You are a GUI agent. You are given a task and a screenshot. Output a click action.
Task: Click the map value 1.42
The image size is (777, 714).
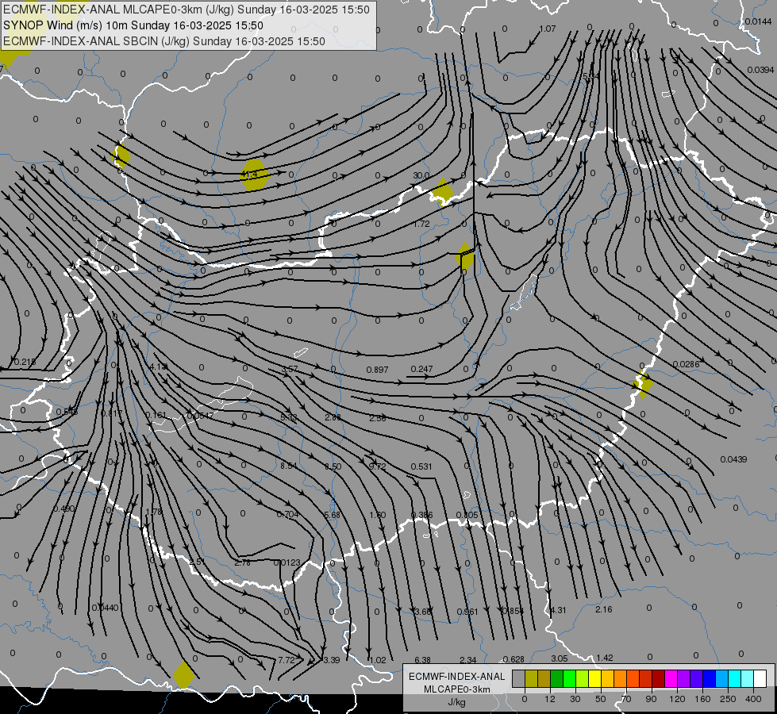(605, 658)
